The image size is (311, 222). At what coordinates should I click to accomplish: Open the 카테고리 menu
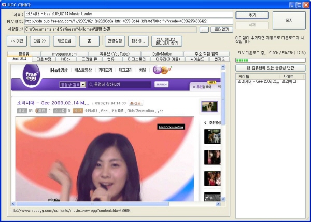pyautogui.click(x=105, y=70)
